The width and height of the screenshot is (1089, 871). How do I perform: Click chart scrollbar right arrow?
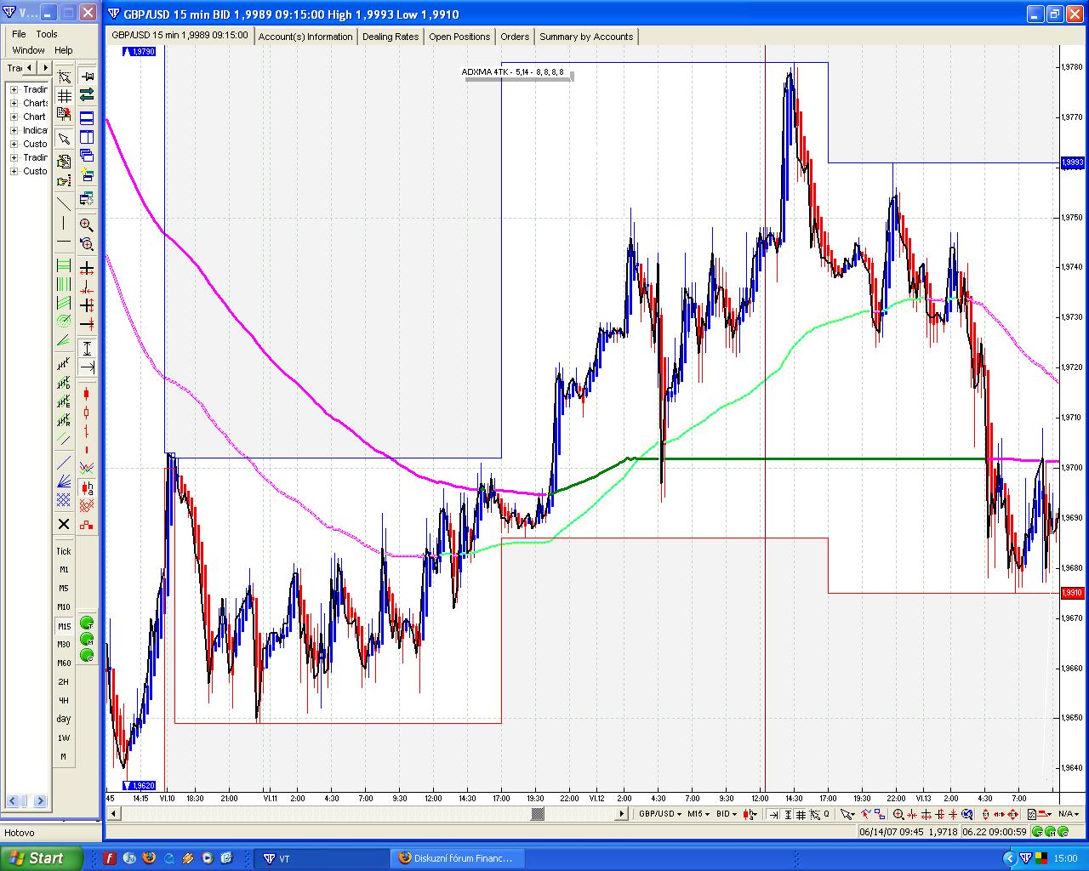[622, 814]
